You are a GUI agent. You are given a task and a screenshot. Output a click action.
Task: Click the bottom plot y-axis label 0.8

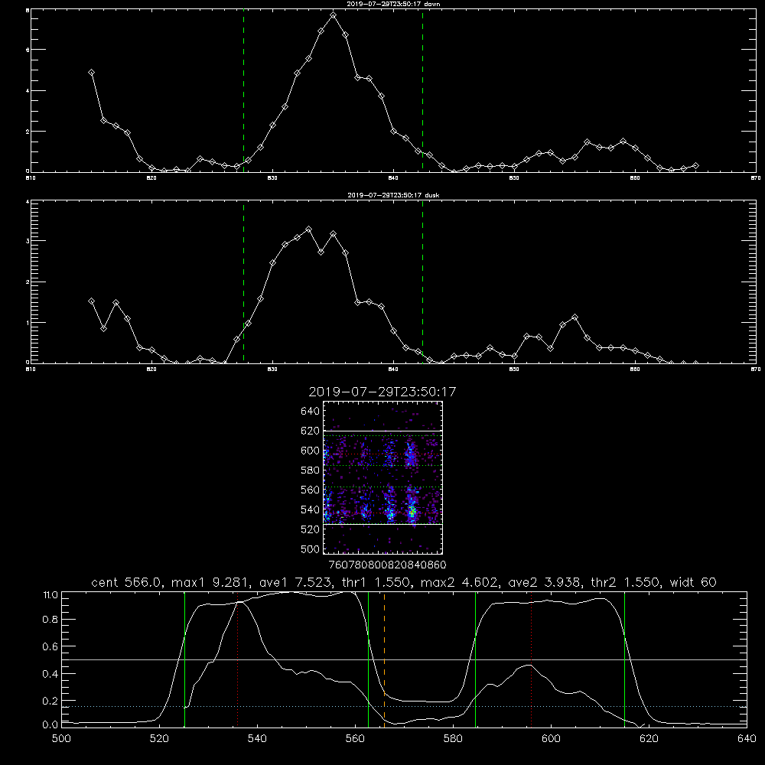[50, 620]
